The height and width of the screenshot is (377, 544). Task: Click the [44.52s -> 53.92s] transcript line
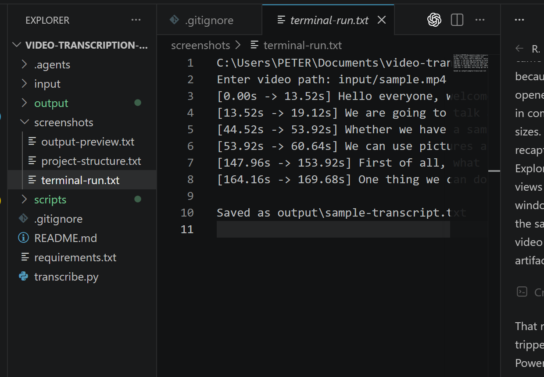(x=352, y=129)
